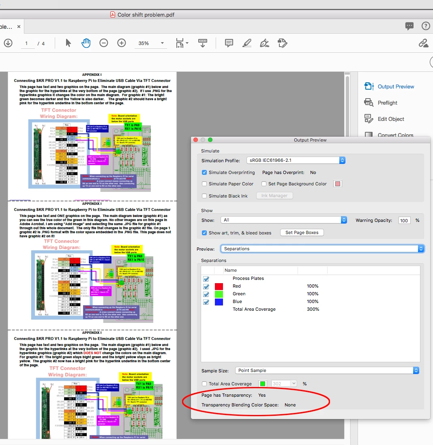This screenshot has height=445, width=433.
Task: Close the document tab with X
Action: [x=19, y=26]
